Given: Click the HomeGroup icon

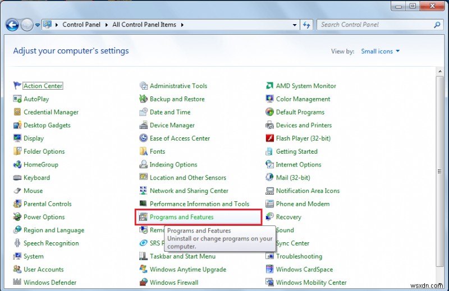Looking at the screenshot, I should pos(17,164).
